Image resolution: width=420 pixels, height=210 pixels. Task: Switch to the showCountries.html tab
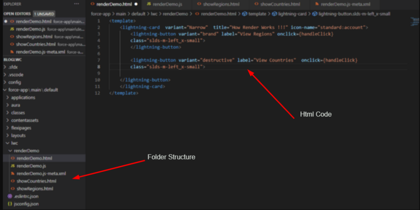(x=280, y=4)
